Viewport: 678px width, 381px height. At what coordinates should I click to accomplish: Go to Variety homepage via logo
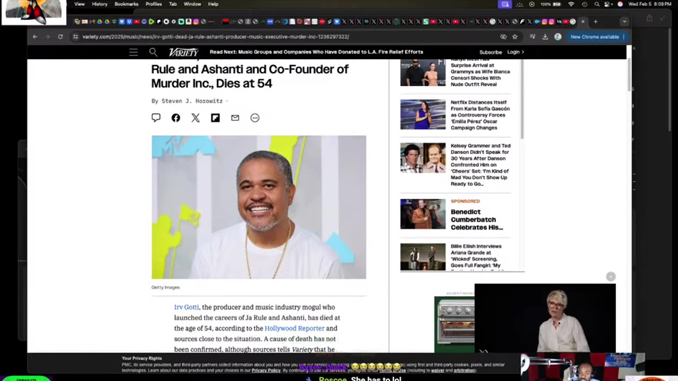183,52
